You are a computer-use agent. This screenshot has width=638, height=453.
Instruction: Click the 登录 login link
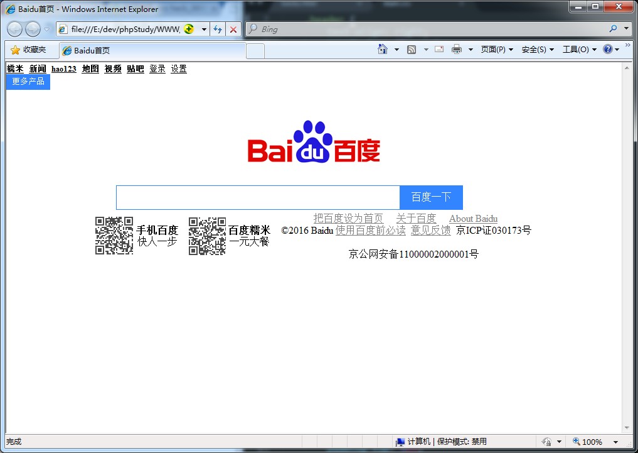pos(157,69)
